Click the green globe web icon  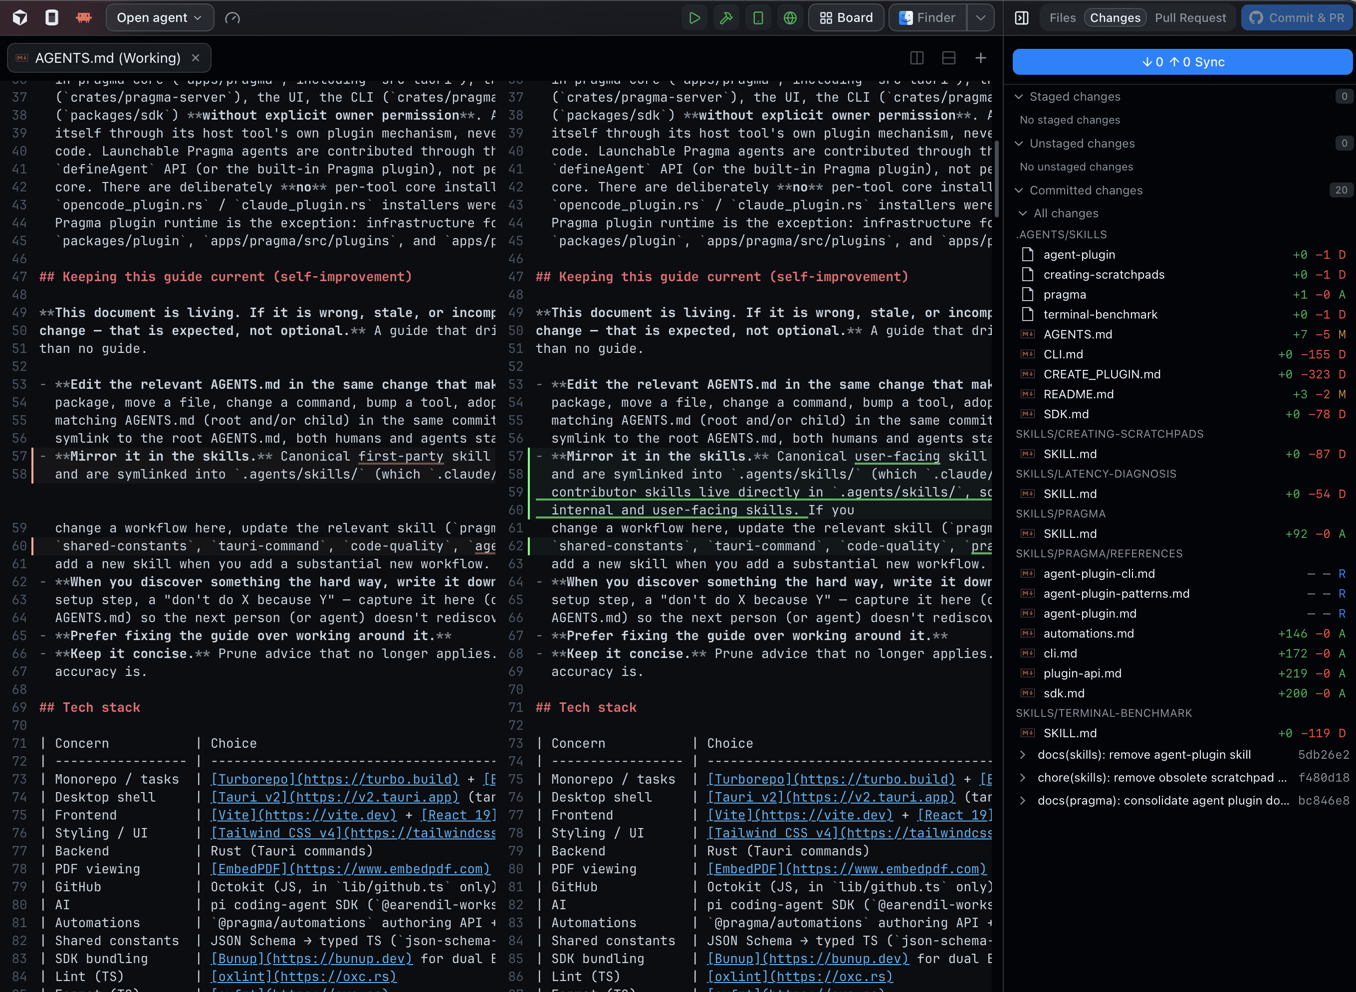click(x=790, y=18)
